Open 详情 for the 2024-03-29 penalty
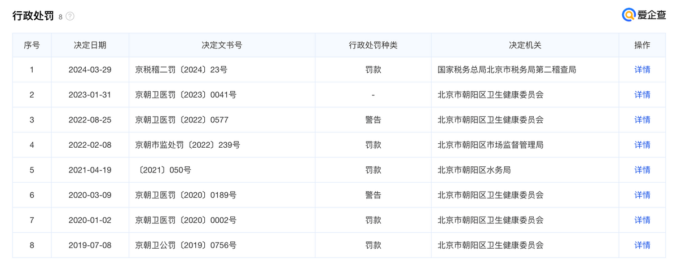The image size is (677, 265). (642, 70)
